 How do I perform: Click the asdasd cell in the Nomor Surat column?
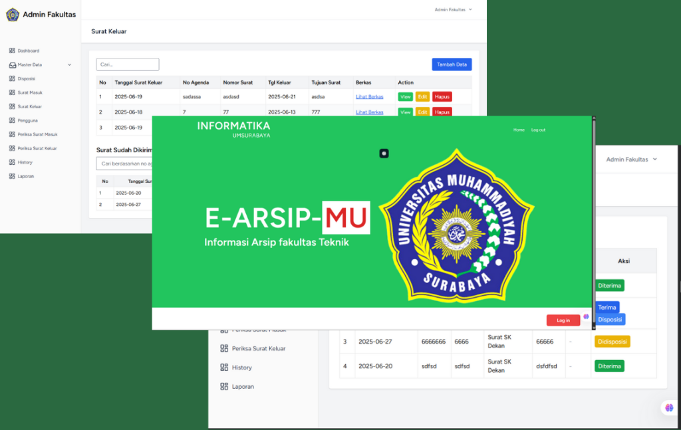coord(231,97)
